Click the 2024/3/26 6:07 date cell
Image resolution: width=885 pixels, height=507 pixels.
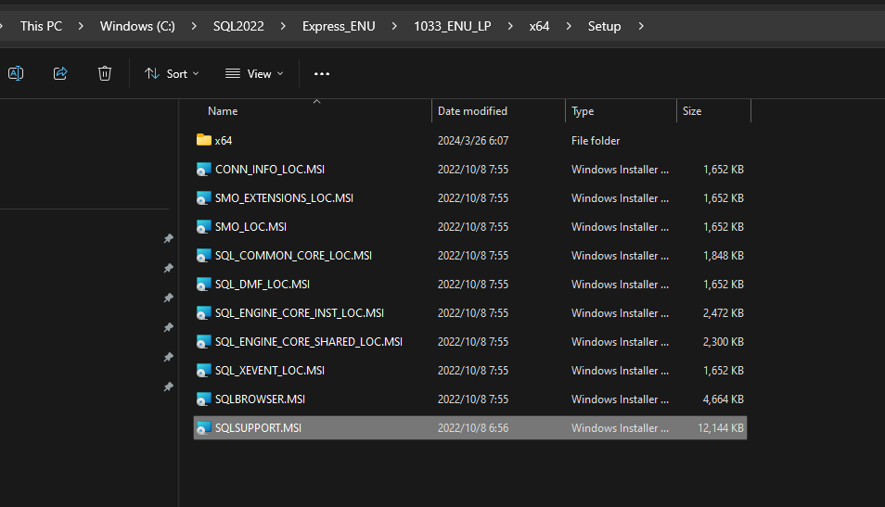(473, 141)
